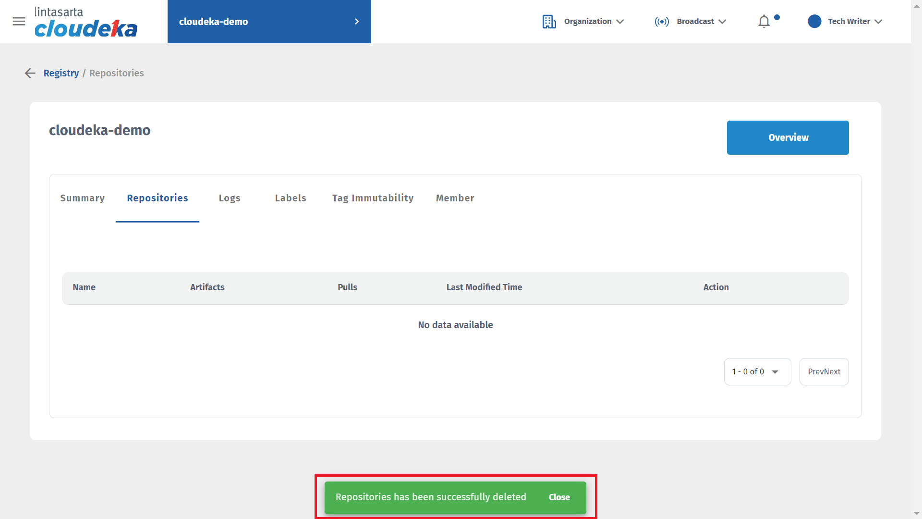Select the Member tab
The height and width of the screenshot is (519, 922).
click(x=455, y=198)
